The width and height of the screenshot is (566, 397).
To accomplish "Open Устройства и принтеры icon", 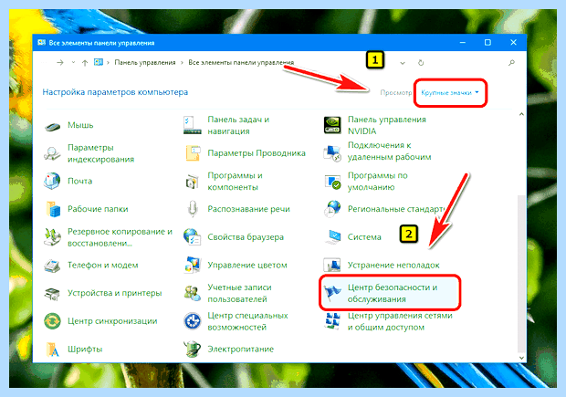I will 52,293.
